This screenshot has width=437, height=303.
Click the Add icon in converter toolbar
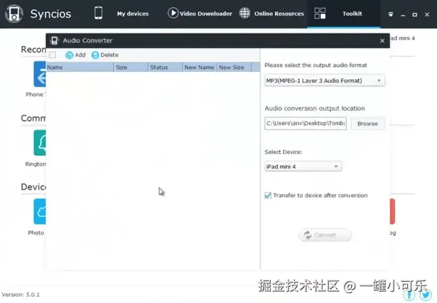tap(69, 55)
